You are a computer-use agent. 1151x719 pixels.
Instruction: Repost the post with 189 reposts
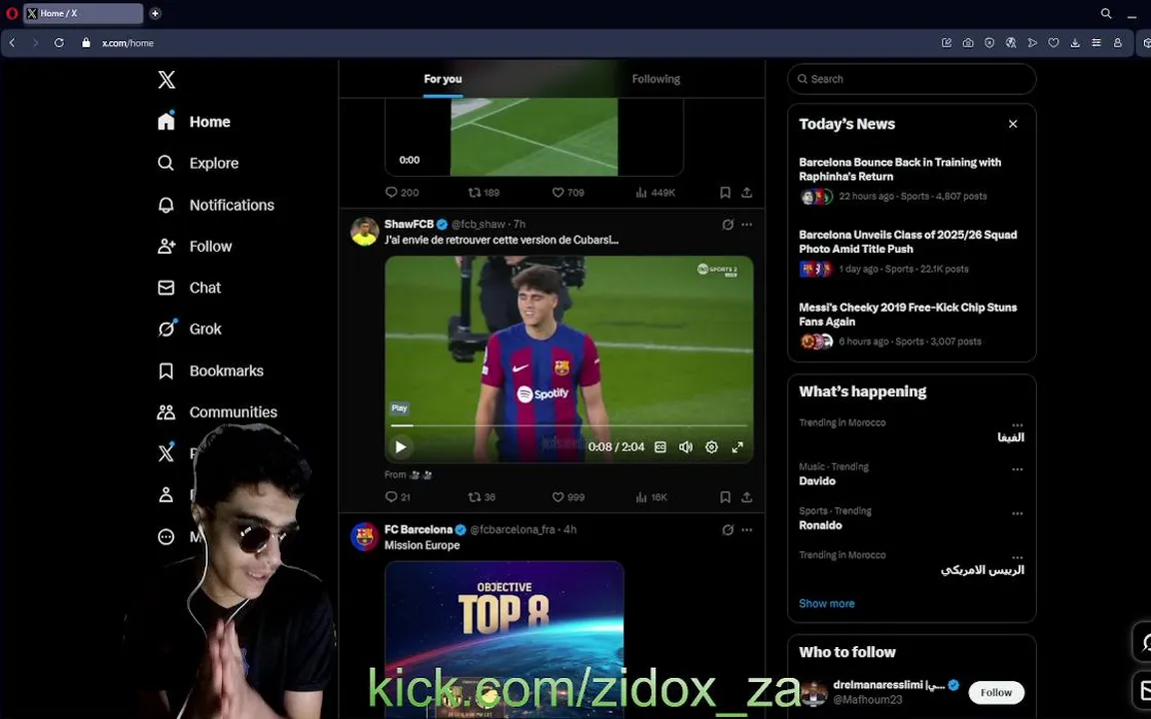[x=484, y=192]
